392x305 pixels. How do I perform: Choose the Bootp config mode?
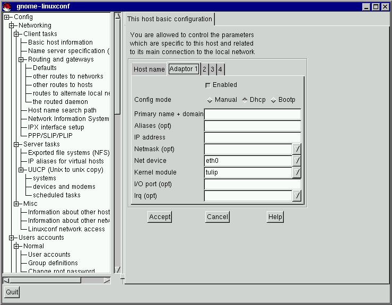pos(274,100)
